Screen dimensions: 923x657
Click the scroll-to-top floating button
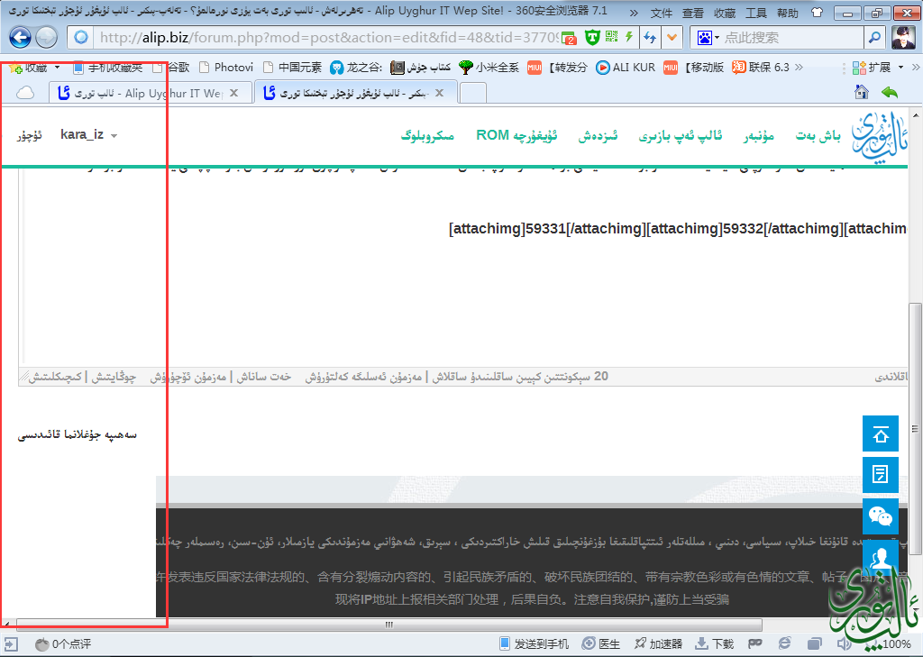tap(881, 433)
